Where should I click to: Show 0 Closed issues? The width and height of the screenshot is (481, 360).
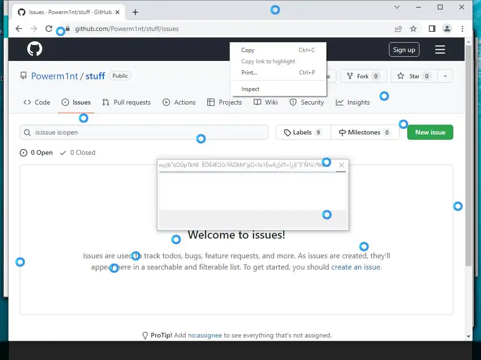click(x=78, y=152)
